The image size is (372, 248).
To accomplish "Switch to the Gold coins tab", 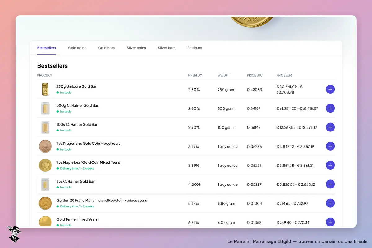I will click(77, 48).
